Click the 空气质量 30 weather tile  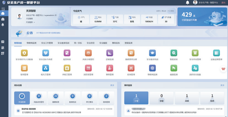click(x=166, y=19)
